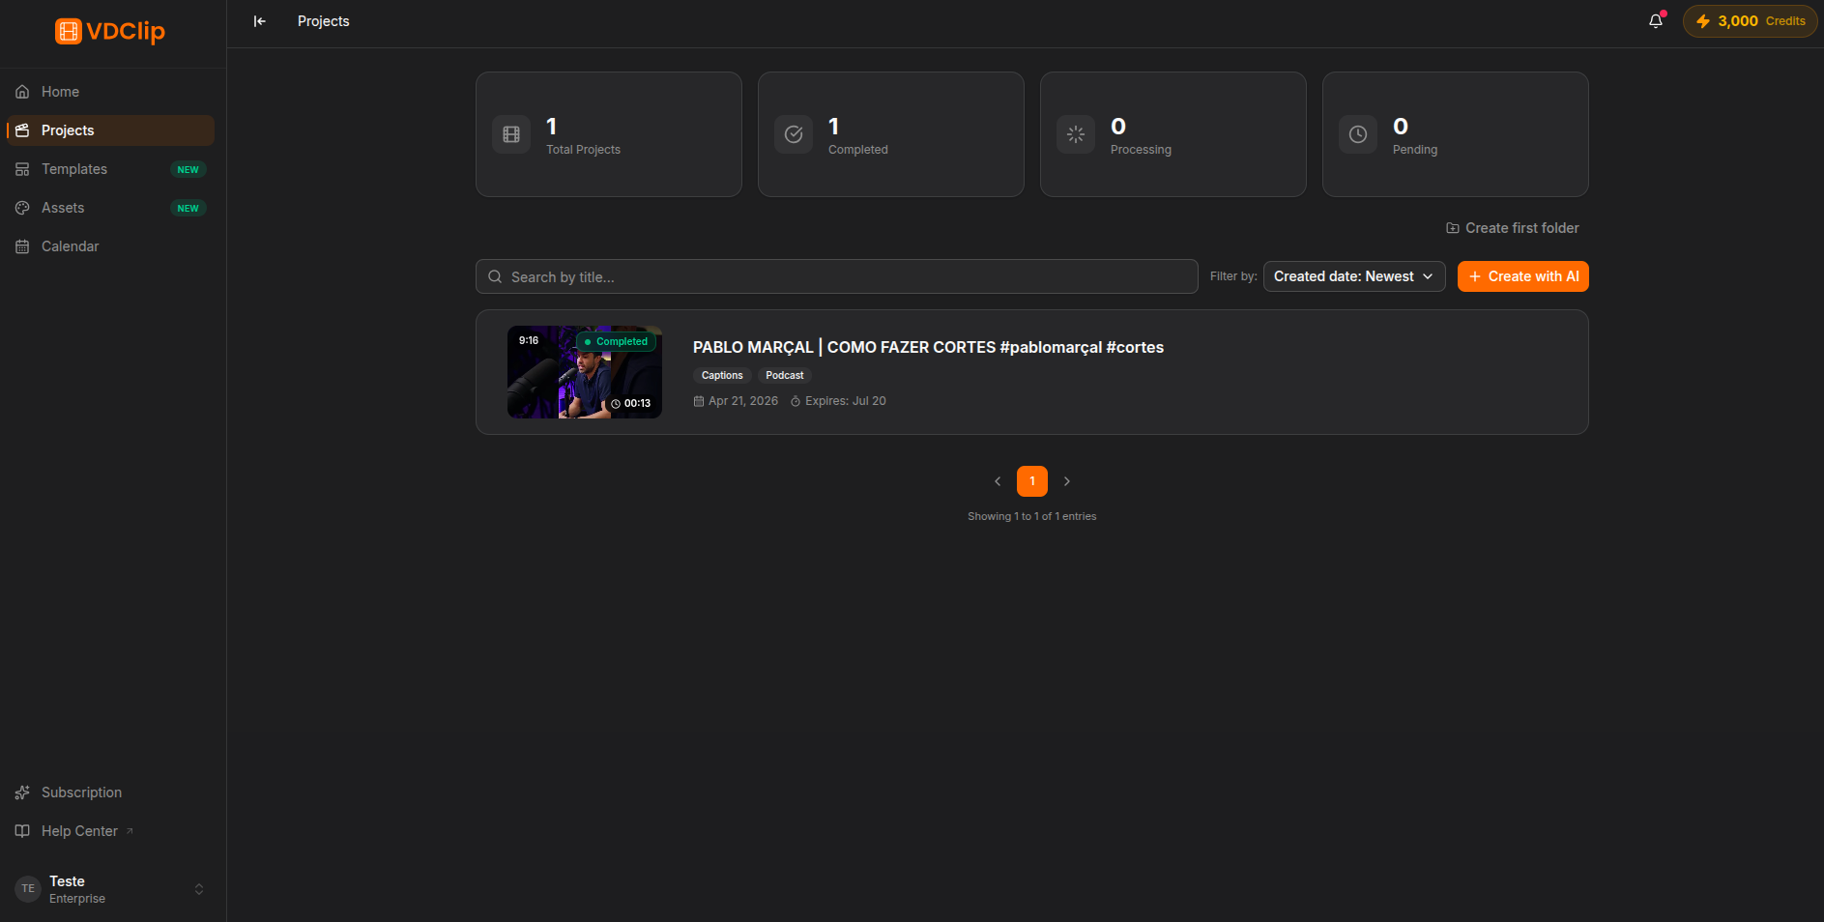Open the Home menu item
Viewport: 1824px width, 922px height.
point(110,92)
